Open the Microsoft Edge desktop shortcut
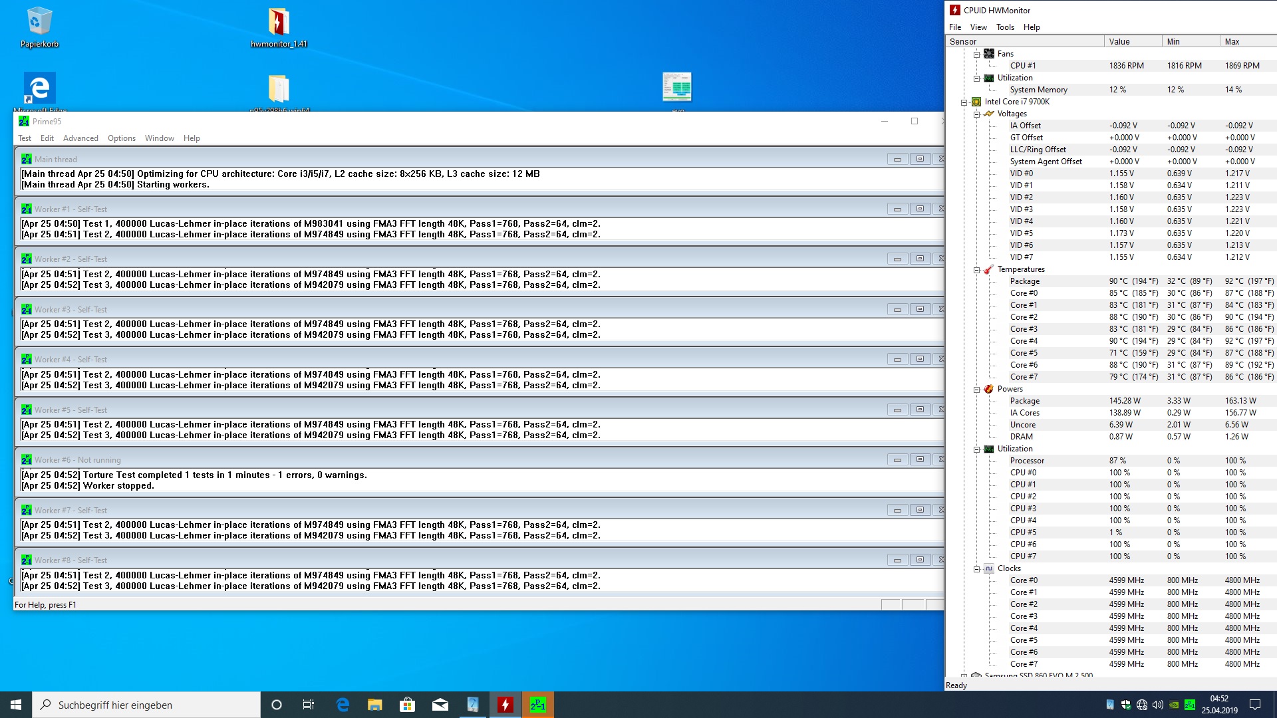The width and height of the screenshot is (1277, 718). (39, 92)
